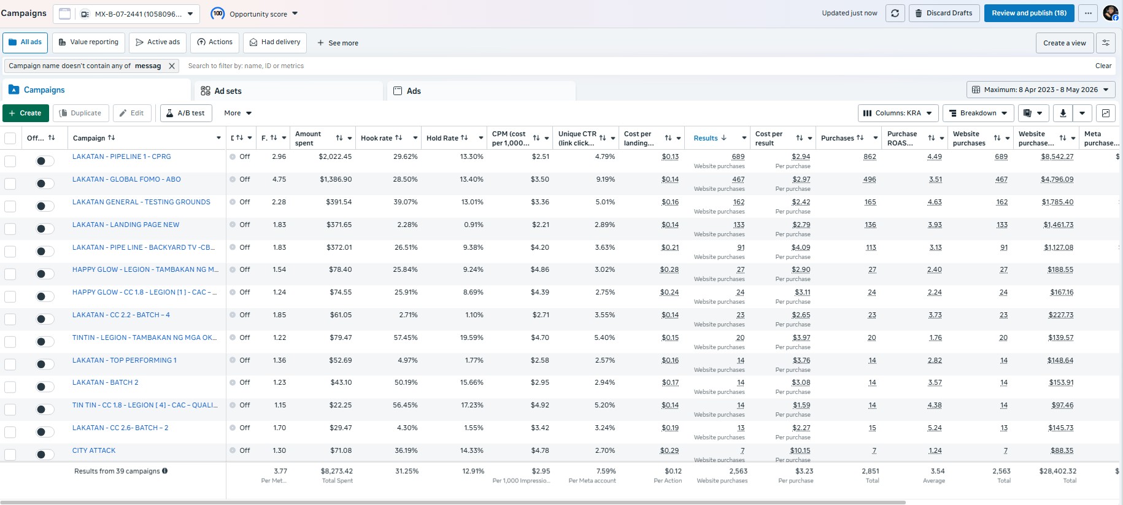Sort by Website purchases arrows
The width and height of the screenshot is (1123, 505).
click(997, 138)
